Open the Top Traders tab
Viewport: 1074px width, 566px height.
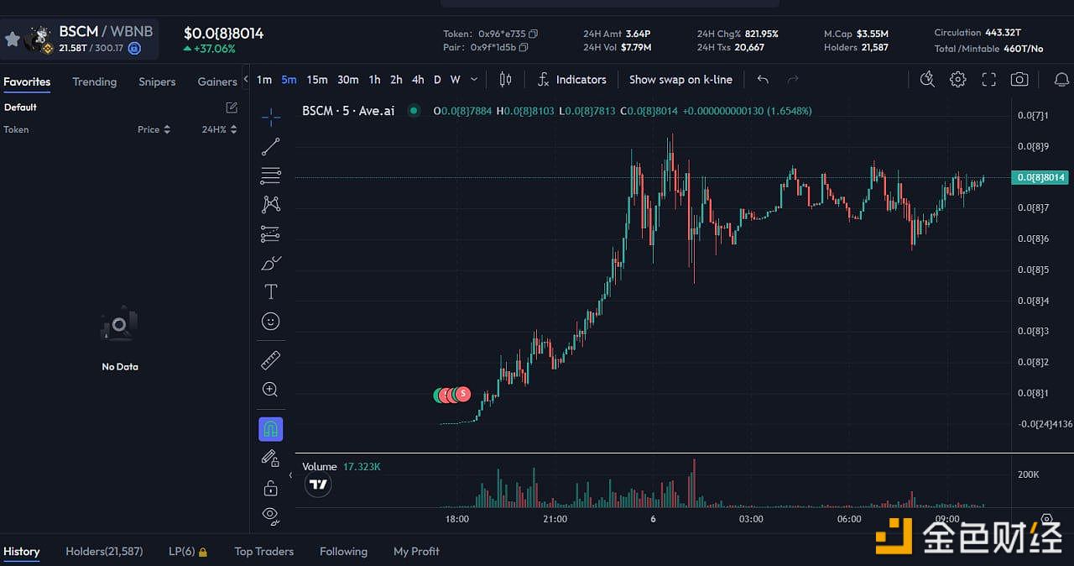(263, 552)
